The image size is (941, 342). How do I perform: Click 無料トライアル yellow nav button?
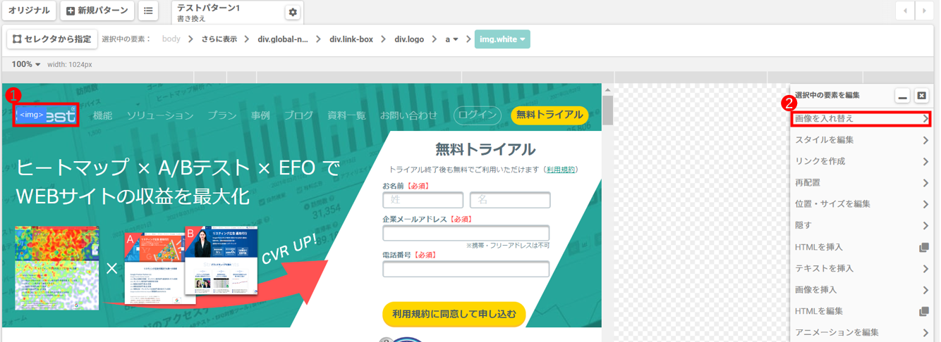click(550, 115)
